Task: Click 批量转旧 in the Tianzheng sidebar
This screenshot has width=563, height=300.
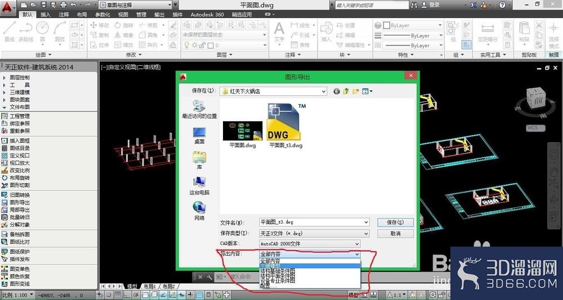Action: tap(16, 217)
